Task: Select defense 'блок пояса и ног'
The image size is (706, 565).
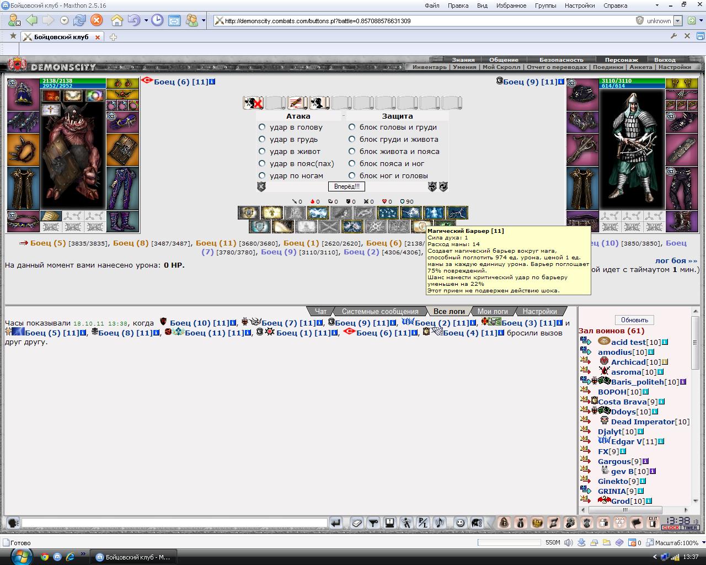Action: pos(352,163)
